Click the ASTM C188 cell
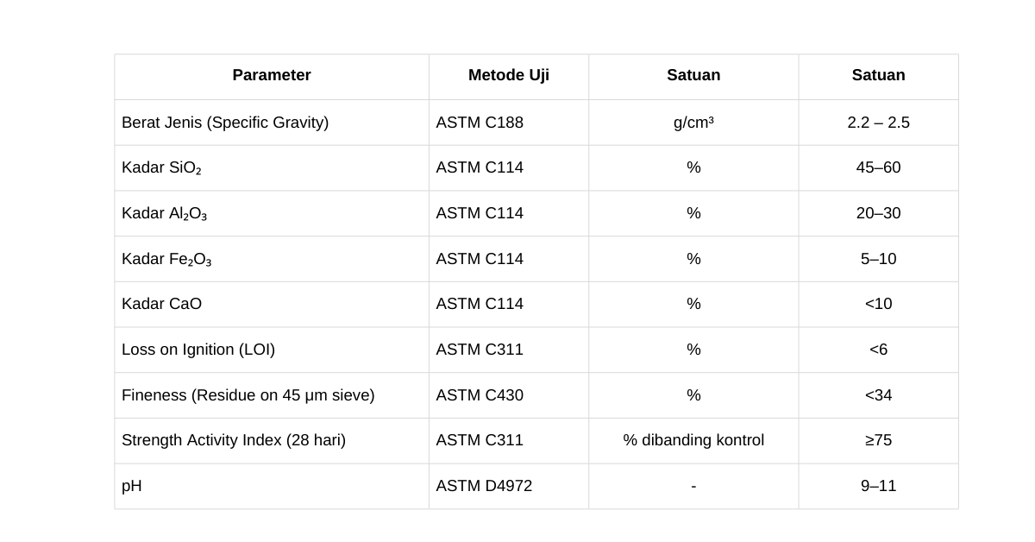Screen dimensions: 1035x542 [480, 123]
